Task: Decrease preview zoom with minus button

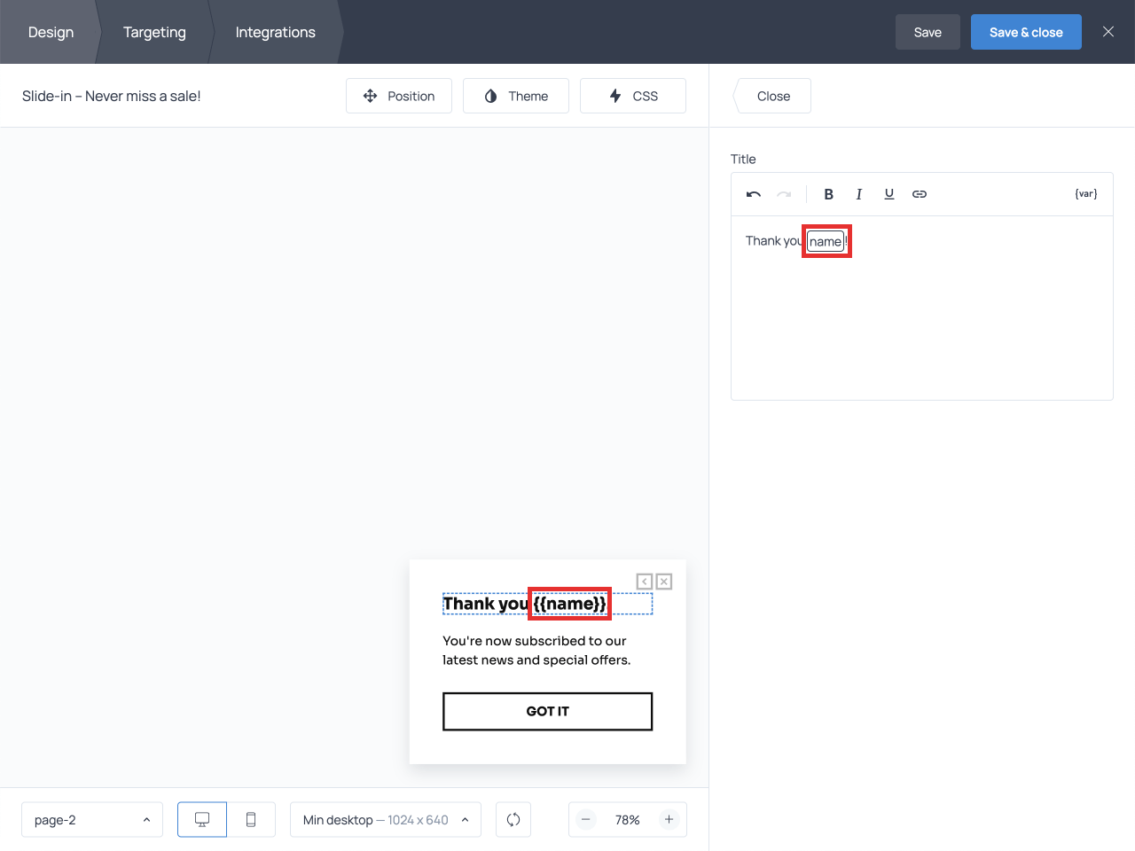Action: click(x=586, y=820)
